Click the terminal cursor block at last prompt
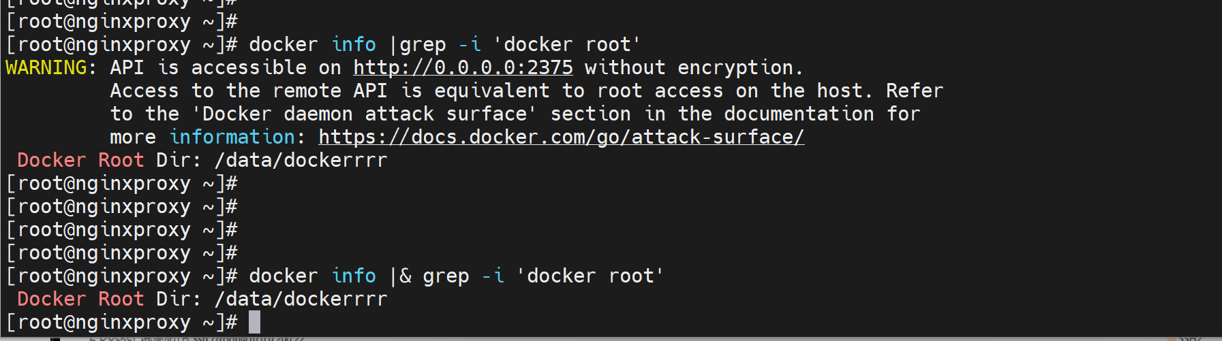 pyautogui.click(x=254, y=322)
